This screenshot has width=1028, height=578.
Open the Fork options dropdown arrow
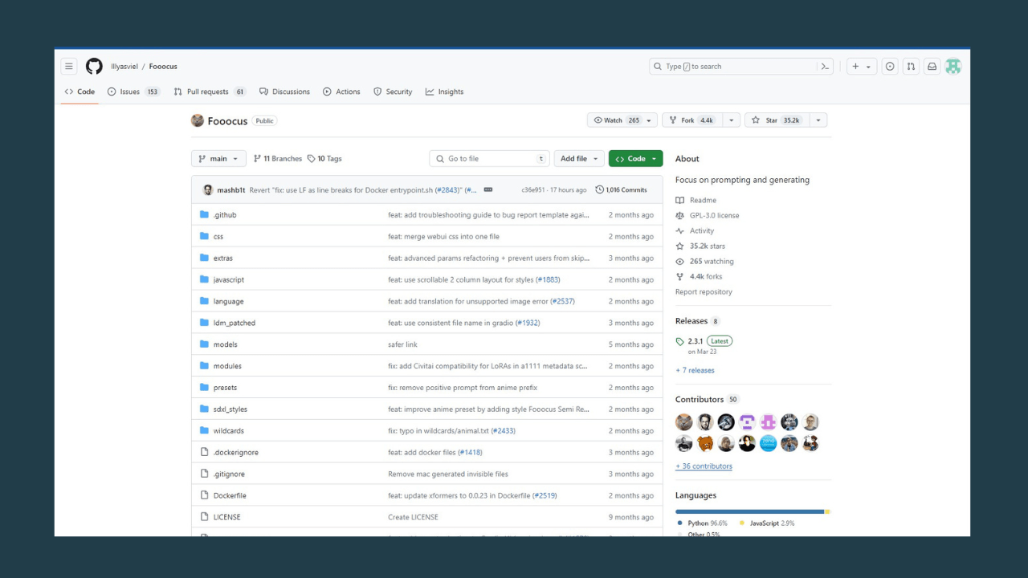[x=731, y=120]
